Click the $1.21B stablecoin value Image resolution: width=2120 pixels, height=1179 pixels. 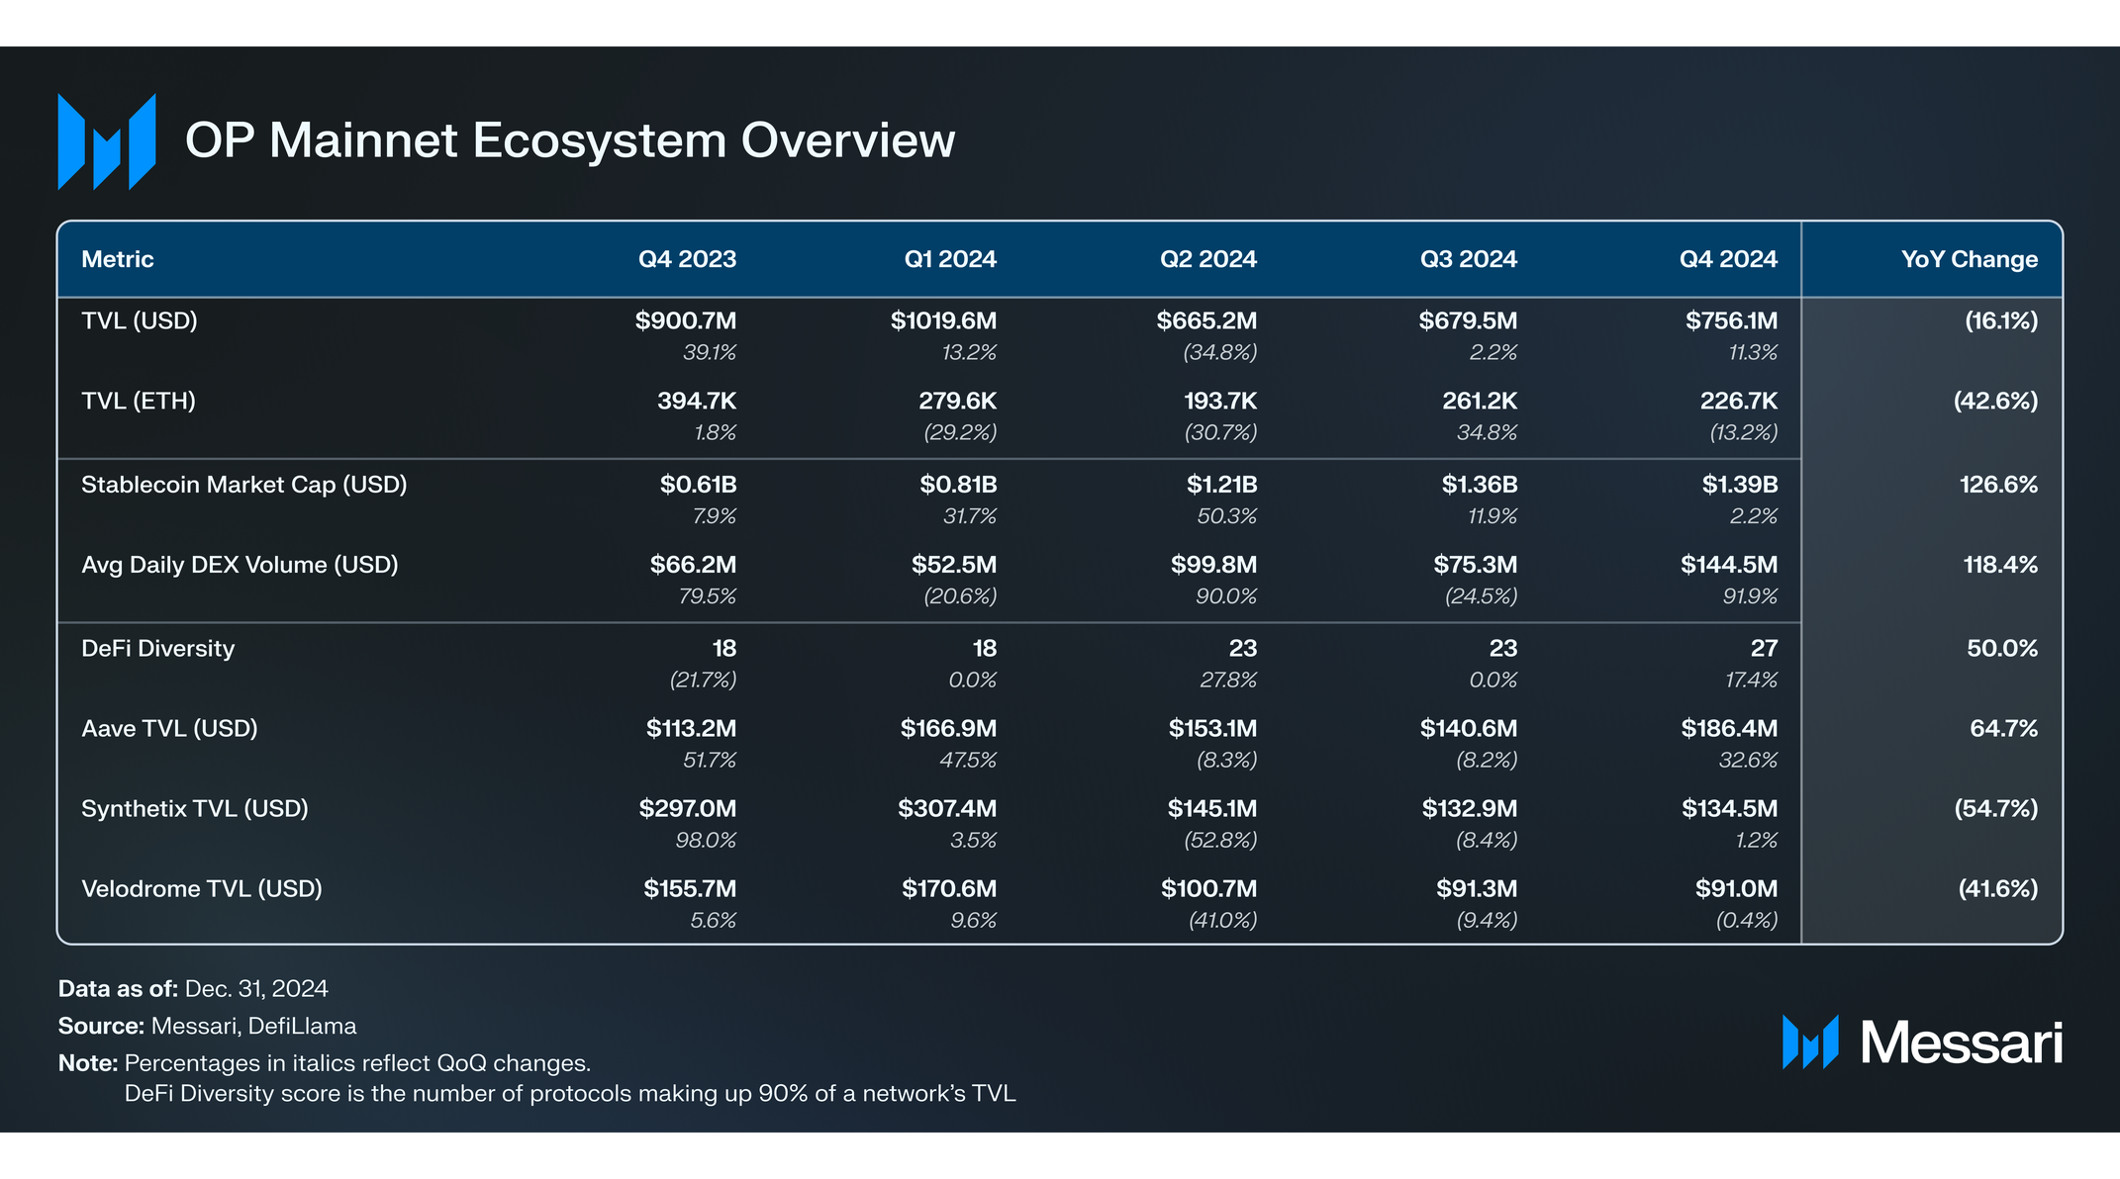pos(1221,485)
